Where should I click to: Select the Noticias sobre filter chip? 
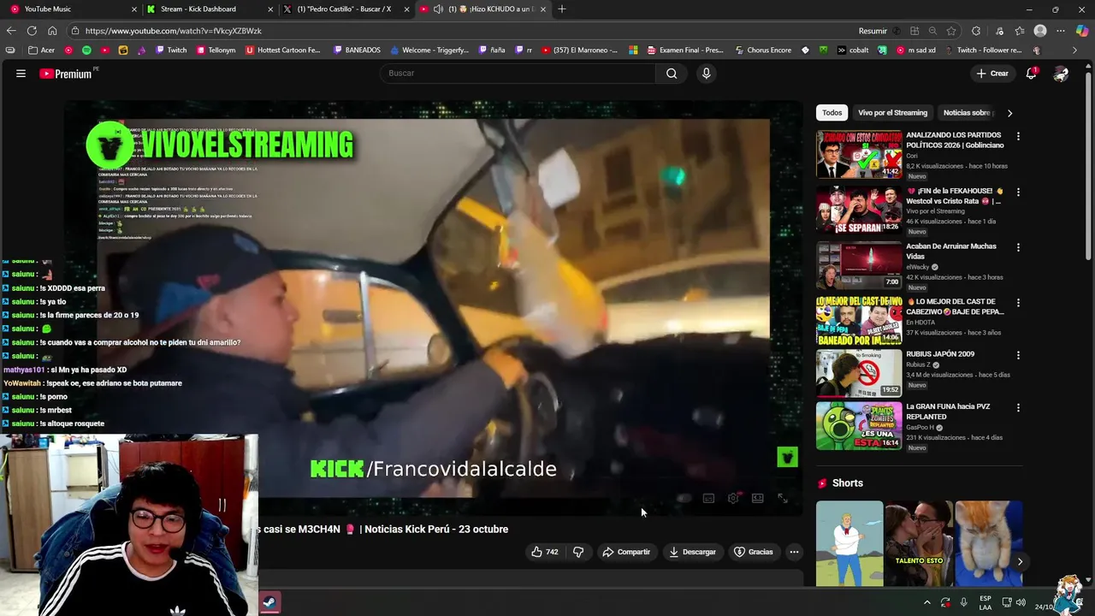point(967,113)
